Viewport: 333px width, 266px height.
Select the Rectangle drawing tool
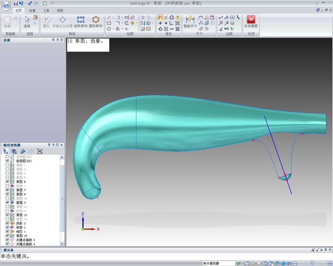click(109, 23)
